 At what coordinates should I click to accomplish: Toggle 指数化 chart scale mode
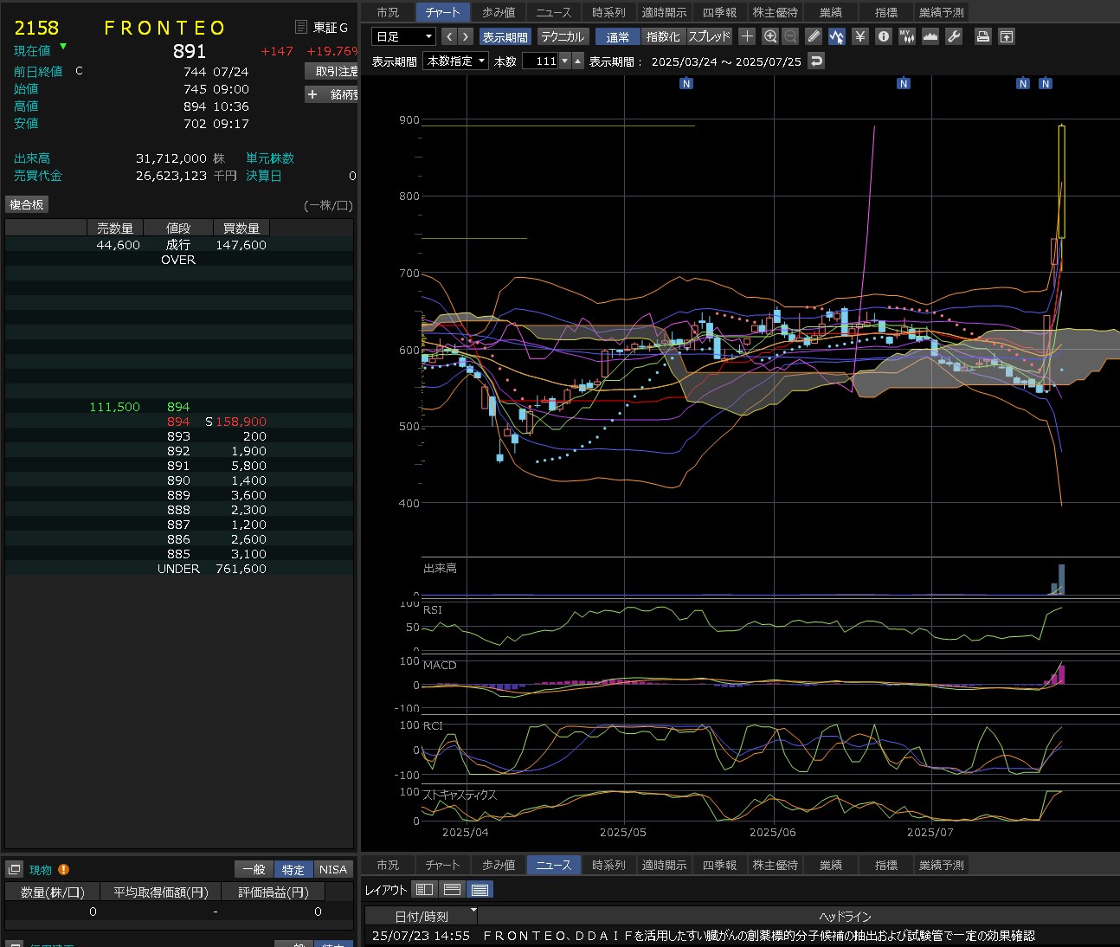click(663, 36)
